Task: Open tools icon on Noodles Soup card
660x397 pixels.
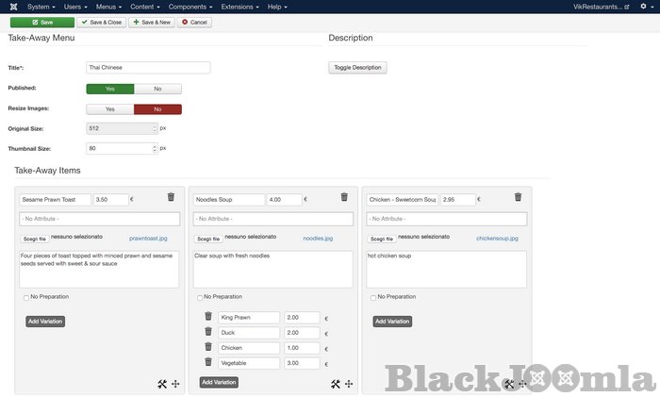Action: pyautogui.click(x=336, y=384)
